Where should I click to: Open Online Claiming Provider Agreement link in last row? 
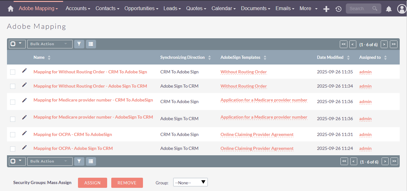click(257, 148)
